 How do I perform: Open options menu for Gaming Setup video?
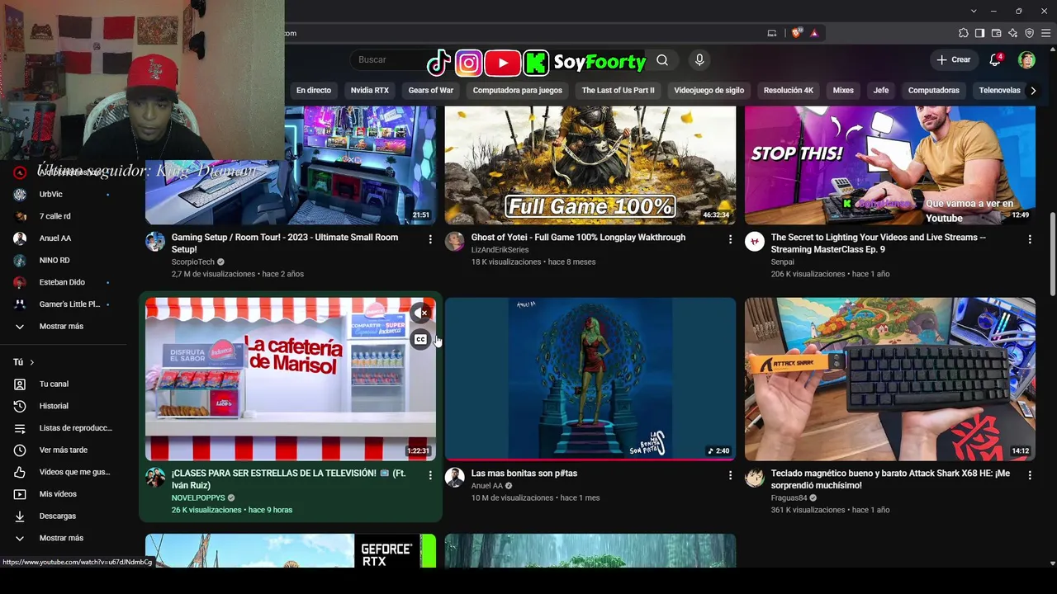click(x=430, y=239)
